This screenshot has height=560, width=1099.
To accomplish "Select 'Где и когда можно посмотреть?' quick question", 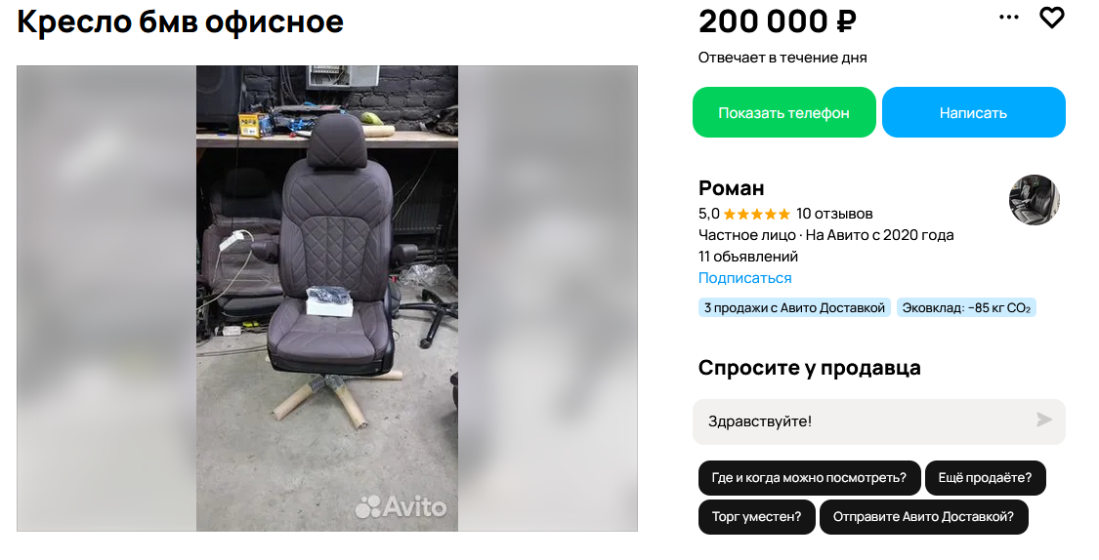I will tap(809, 478).
